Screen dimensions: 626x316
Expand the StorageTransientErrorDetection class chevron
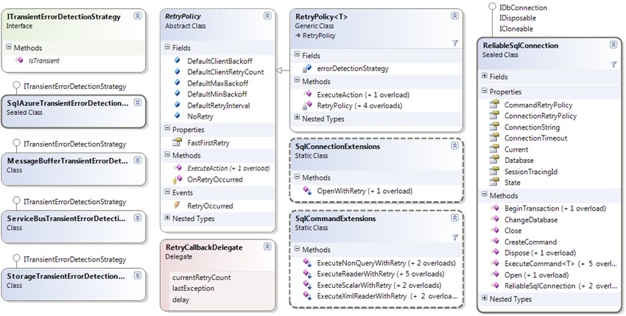[x=138, y=275]
